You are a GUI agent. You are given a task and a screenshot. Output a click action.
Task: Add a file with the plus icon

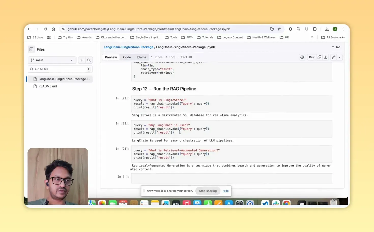click(x=82, y=60)
